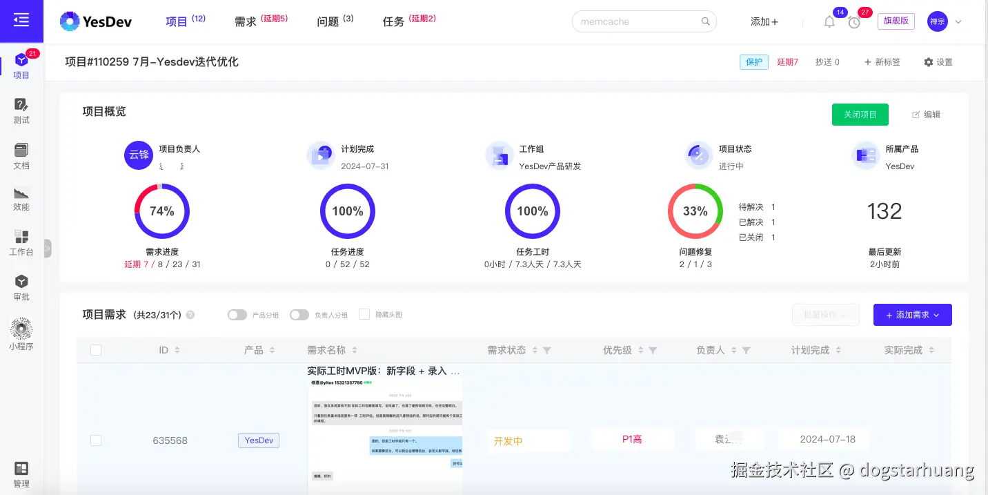Check the select-all header checkbox

coord(96,350)
